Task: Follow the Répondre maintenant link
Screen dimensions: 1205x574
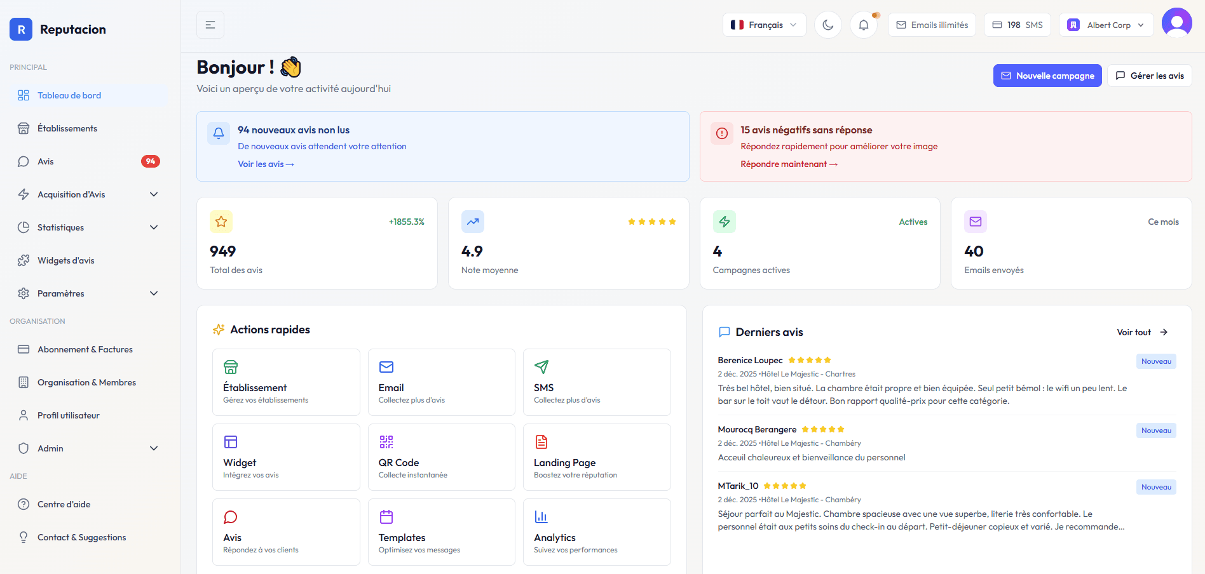Action: pos(789,164)
